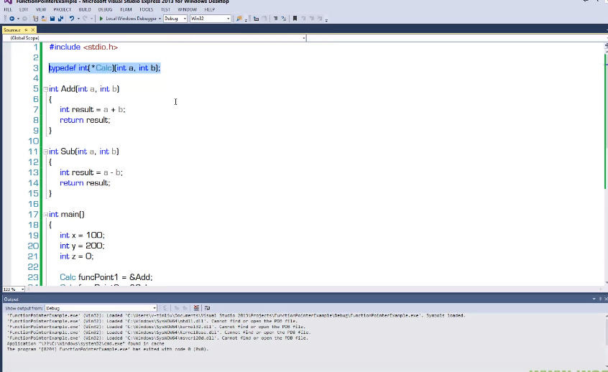
Task: Clear all output in the Output panel
Action: [x=197, y=308]
